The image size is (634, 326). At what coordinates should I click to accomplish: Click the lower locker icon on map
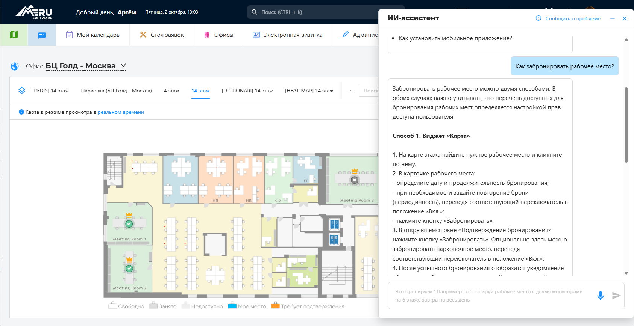[334, 239]
